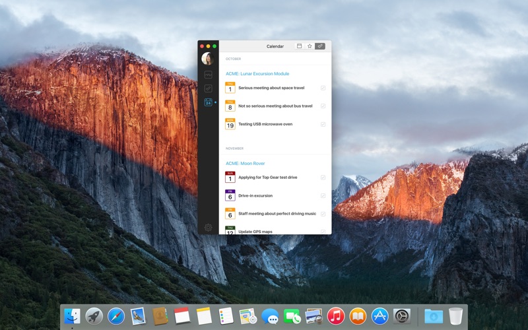Open ACME: Lunar Excursion Module project link
Screen dimensions: 528x330
point(257,74)
